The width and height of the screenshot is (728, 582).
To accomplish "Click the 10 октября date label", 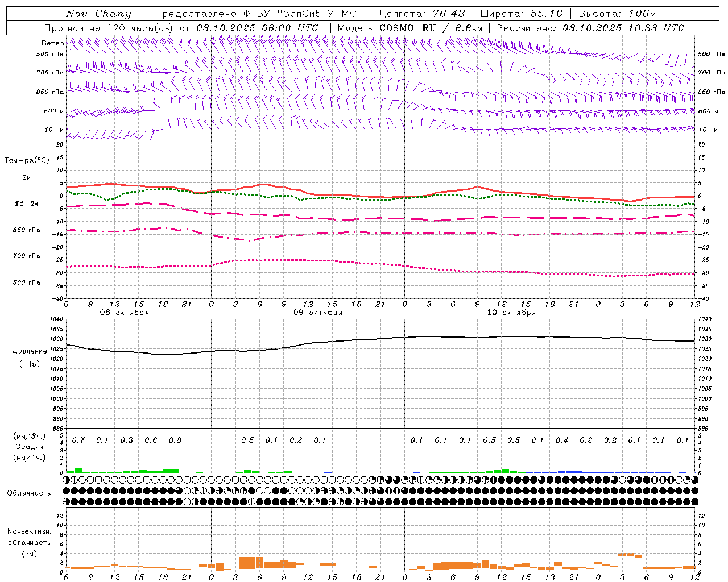I will [x=511, y=313].
